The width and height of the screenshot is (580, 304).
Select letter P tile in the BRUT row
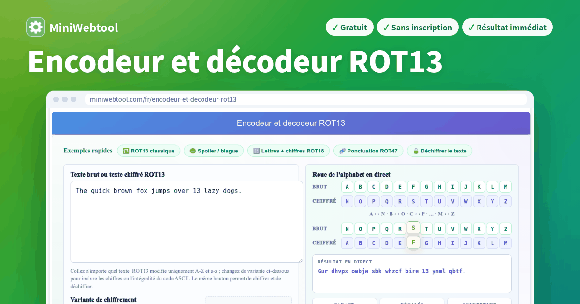tap(374, 229)
